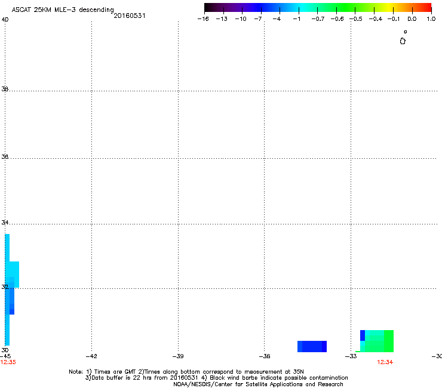Screen dimensions: 442x388
Task: Click the red 12:34 time stamp
Action: point(385,362)
